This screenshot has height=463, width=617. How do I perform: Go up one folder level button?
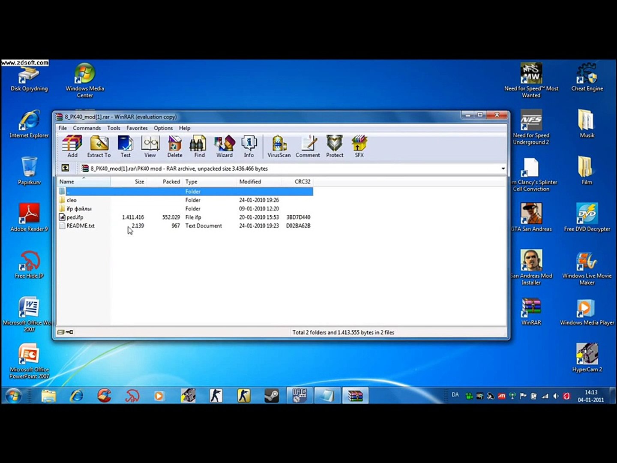[x=65, y=168]
